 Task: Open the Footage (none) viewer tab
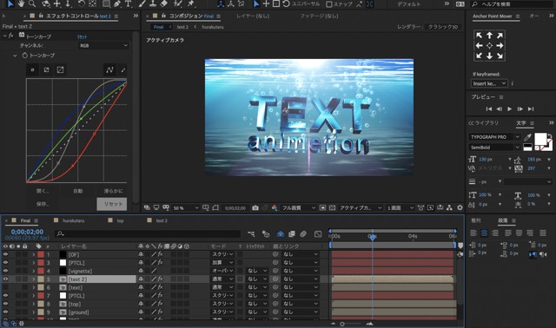319,16
